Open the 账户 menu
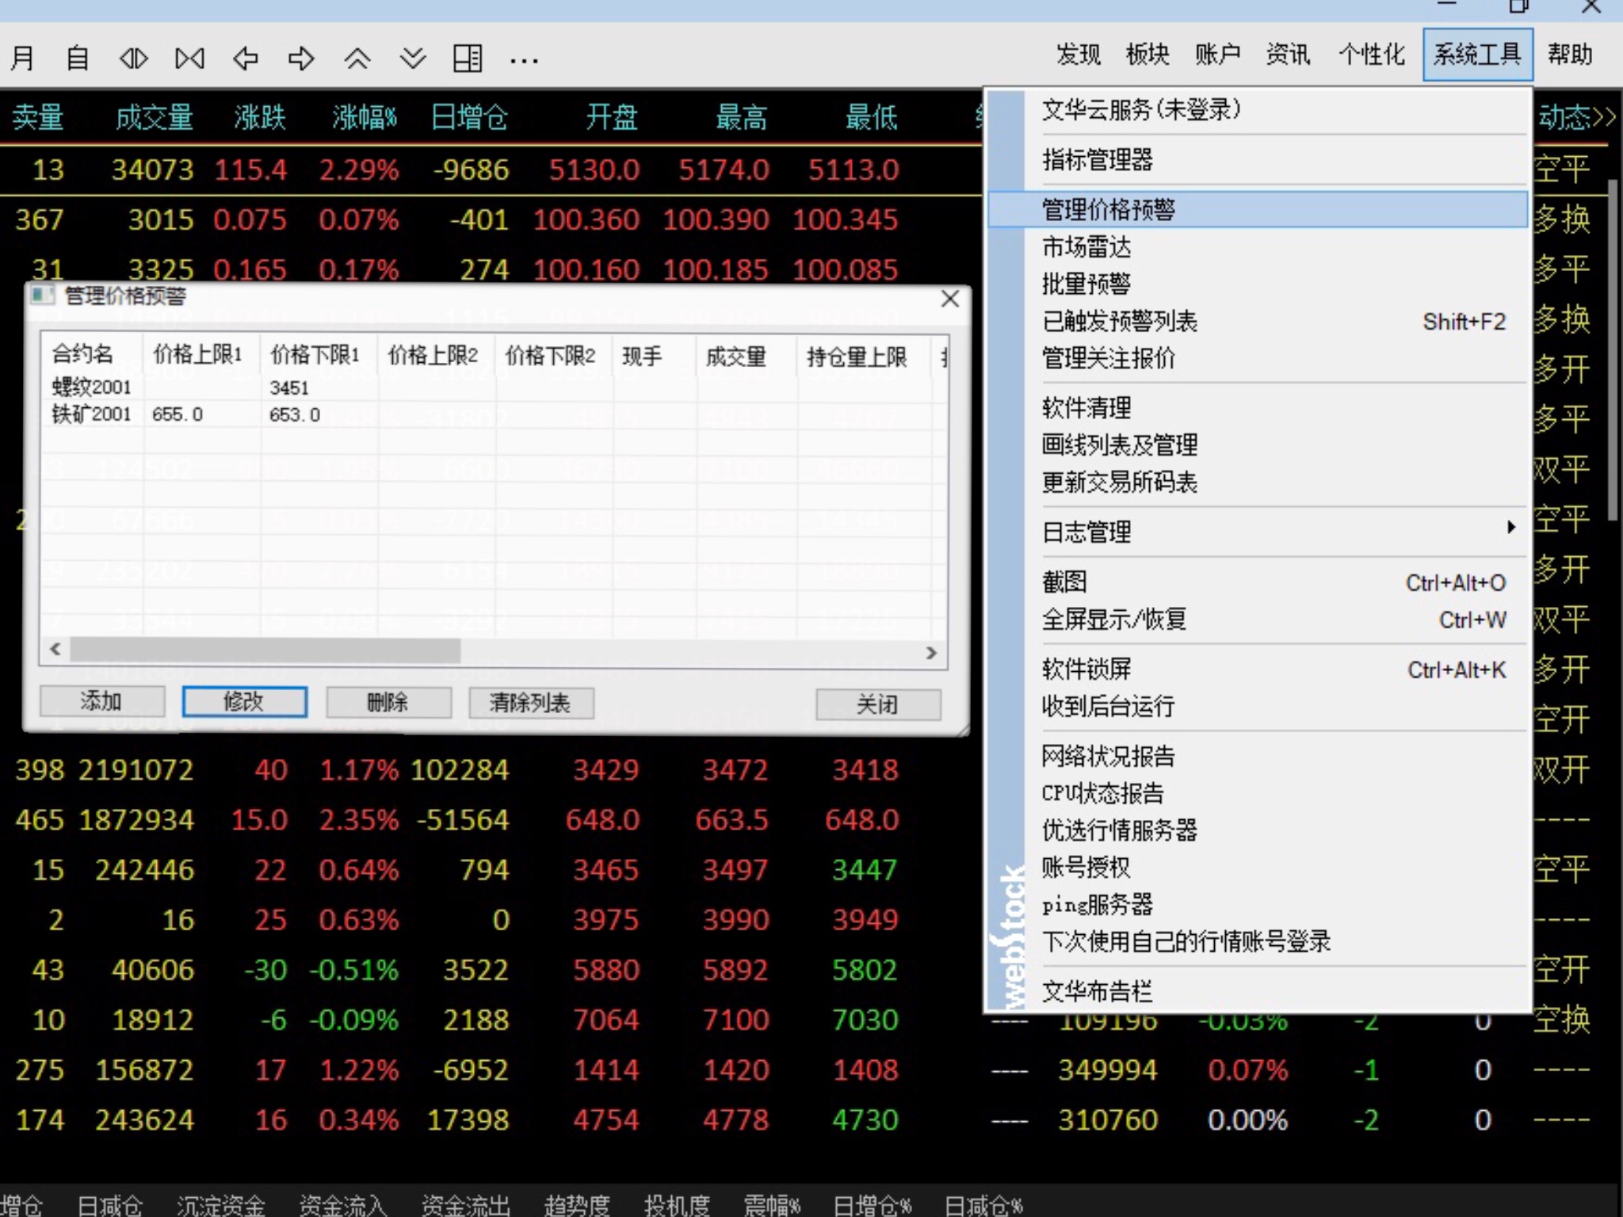 point(1218,55)
